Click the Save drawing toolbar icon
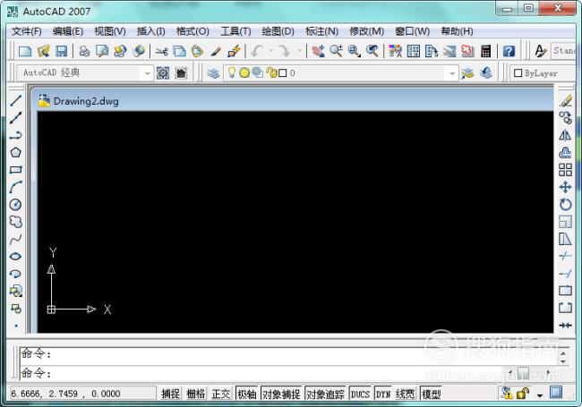The height and width of the screenshot is (407, 582). click(x=61, y=51)
